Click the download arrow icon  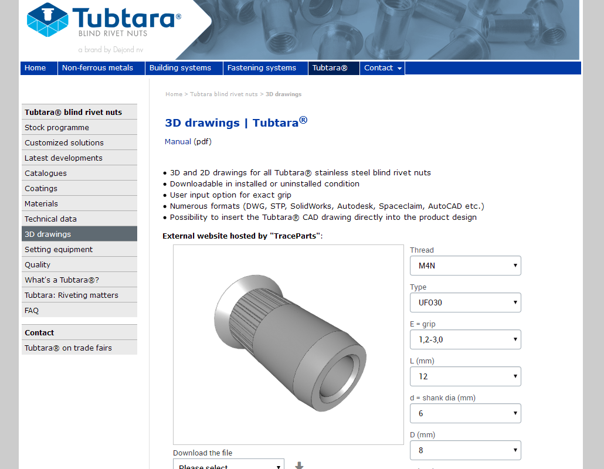click(x=299, y=465)
